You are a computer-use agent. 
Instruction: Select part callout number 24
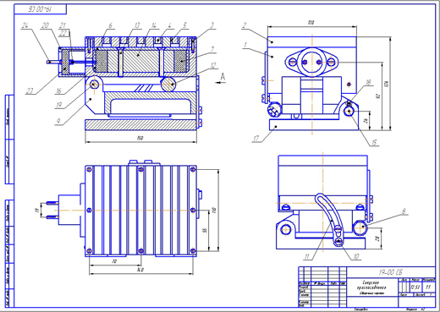pyautogui.click(x=25, y=25)
